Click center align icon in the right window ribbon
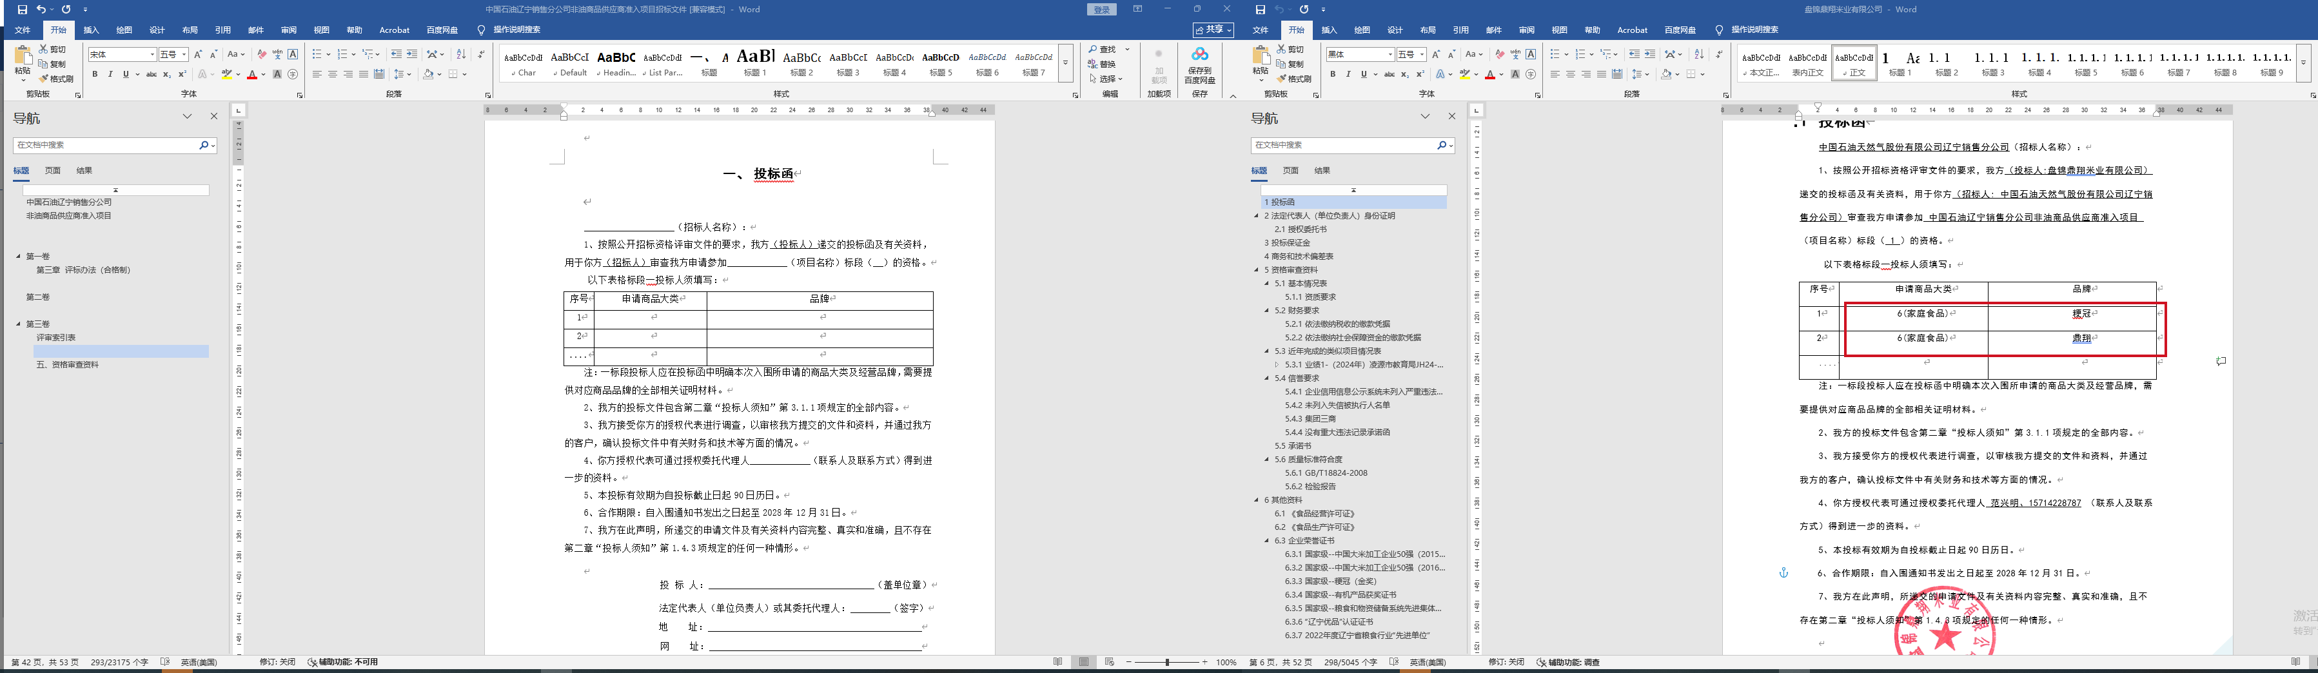This screenshot has width=2318, height=673. (x=1570, y=75)
